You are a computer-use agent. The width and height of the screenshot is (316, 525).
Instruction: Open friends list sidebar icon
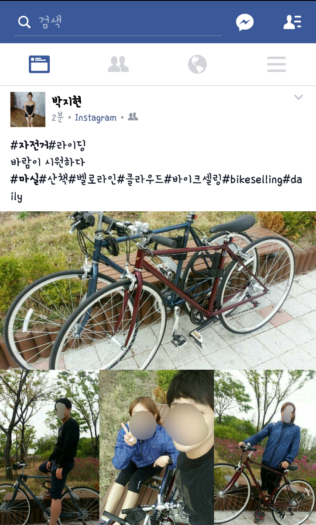292,22
